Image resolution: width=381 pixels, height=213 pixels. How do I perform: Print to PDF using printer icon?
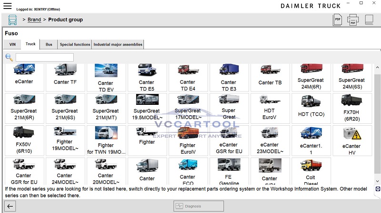click(x=352, y=19)
